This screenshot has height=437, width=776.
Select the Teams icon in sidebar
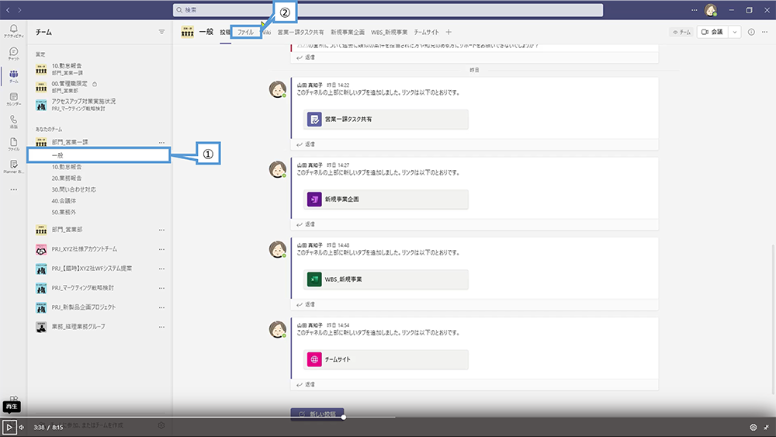[x=13, y=76]
